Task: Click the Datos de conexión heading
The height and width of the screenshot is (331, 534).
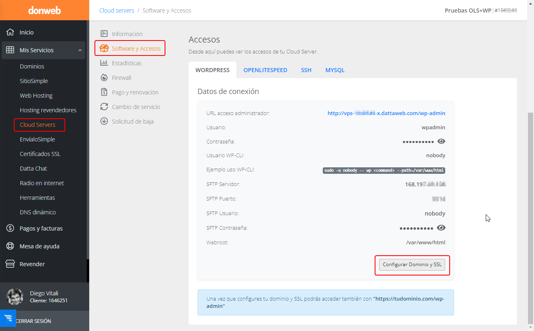Action: pyautogui.click(x=228, y=92)
